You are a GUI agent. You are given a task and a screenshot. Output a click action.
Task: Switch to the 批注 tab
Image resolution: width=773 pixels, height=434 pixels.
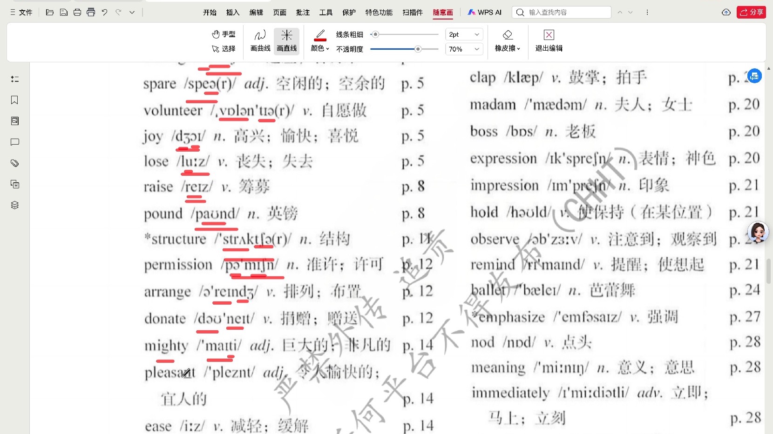coord(303,13)
